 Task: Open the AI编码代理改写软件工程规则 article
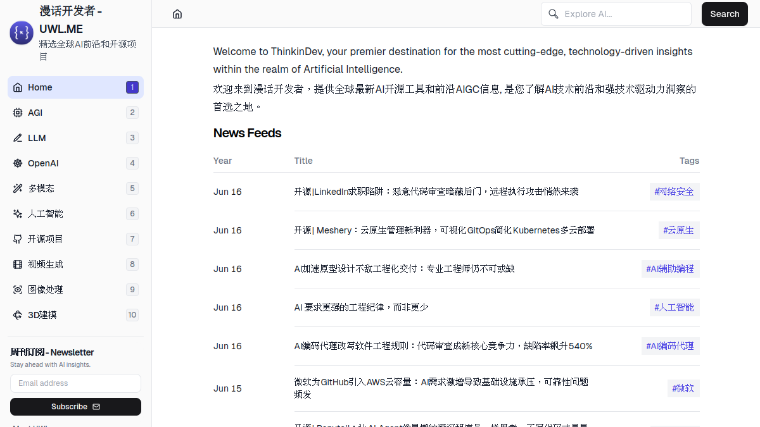click(x=443, y=346)
